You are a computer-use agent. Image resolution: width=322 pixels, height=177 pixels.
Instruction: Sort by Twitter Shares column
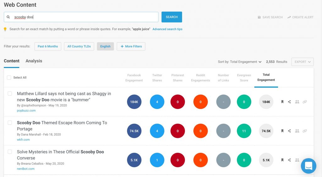point(157,78)
